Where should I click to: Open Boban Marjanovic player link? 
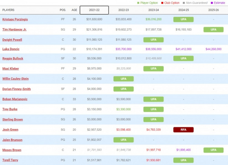click(15, 99)
